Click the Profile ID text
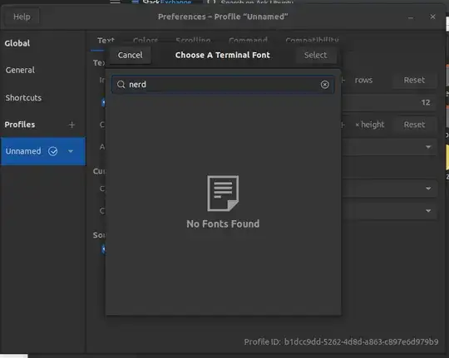449x358 pixels. tap(341, 341)
